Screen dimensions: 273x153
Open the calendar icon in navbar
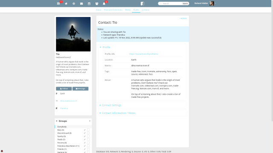point(89,3)
